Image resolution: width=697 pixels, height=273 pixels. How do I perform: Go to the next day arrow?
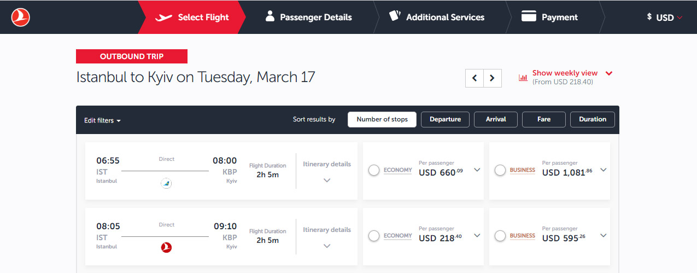click(x=493, y=78)
